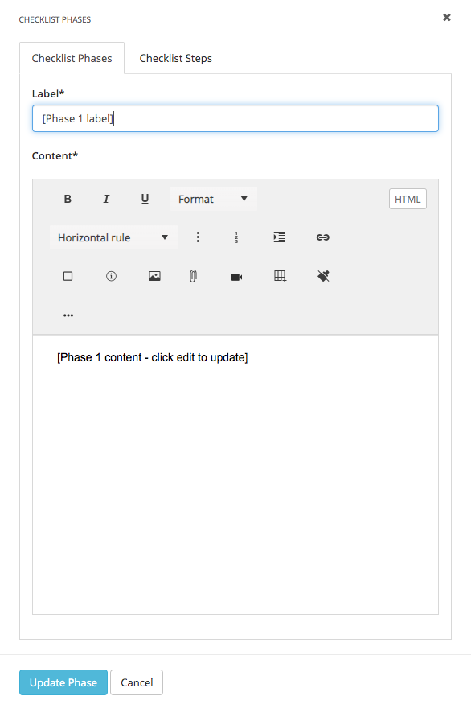471x717 pixels.
Task: Select the Checklist Phases tab
Action: point(72,58)
